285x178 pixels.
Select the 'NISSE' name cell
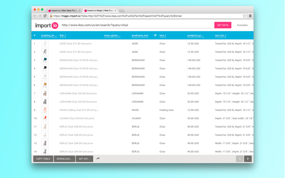click(135, 110)
